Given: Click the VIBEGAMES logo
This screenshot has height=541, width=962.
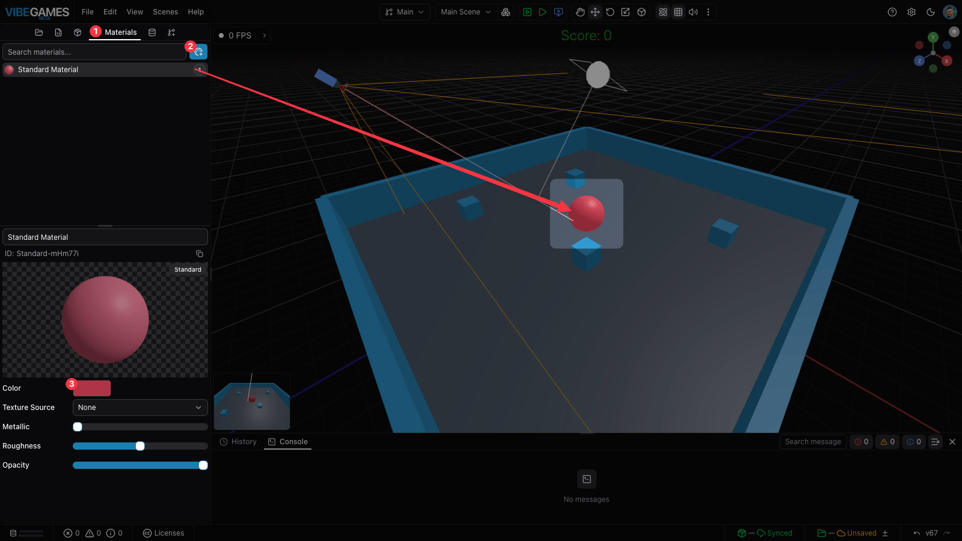Looking at the screenshot, I should (37, 13).
